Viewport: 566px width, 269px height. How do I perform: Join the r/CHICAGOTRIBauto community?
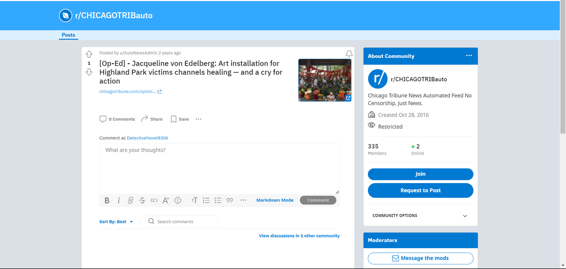[420, 174]
